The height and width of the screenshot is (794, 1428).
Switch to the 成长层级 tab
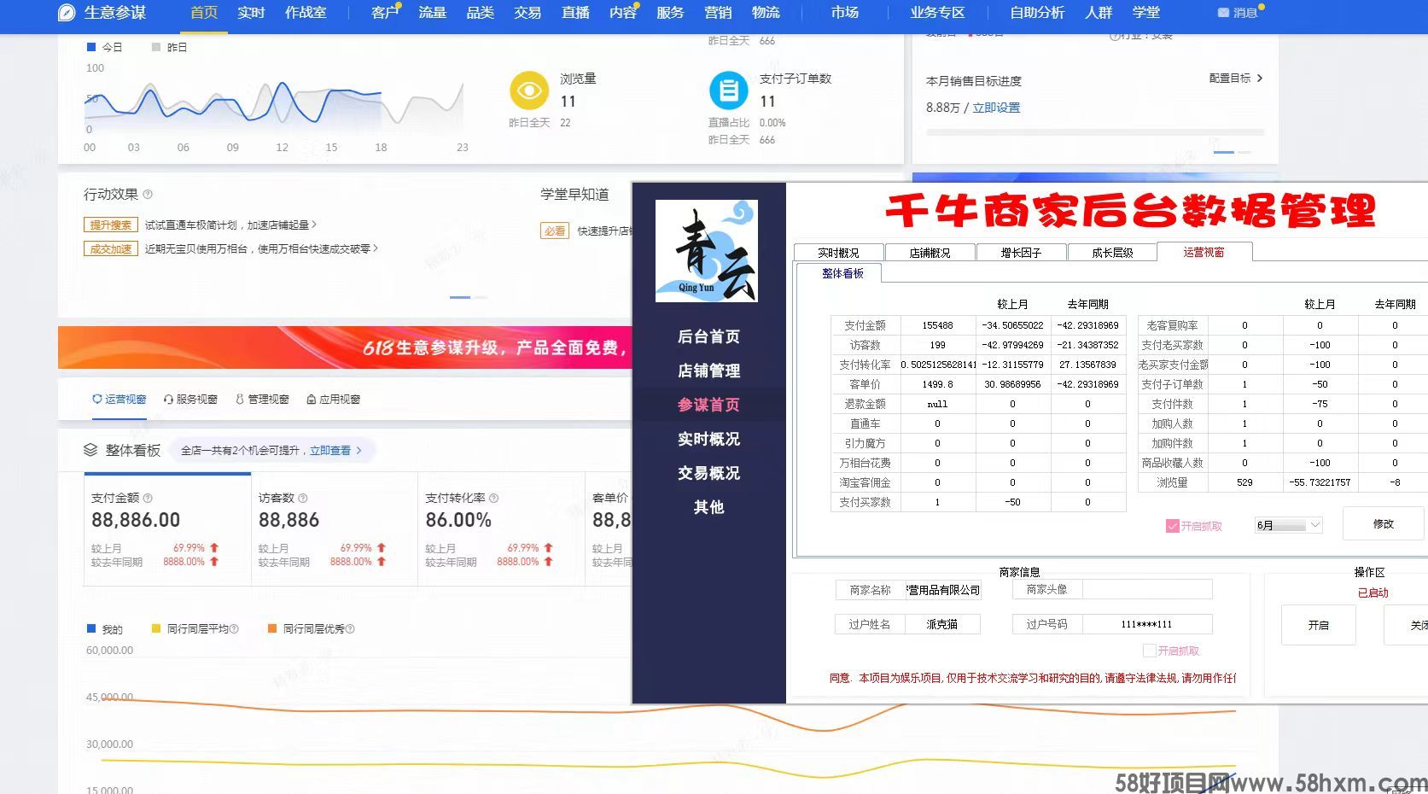pos(1112,253)
